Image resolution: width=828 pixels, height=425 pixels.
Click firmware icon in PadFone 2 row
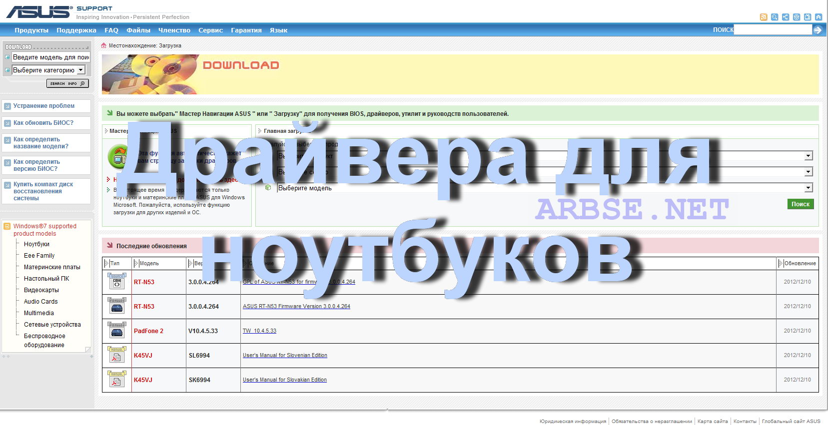pos(117,331)
